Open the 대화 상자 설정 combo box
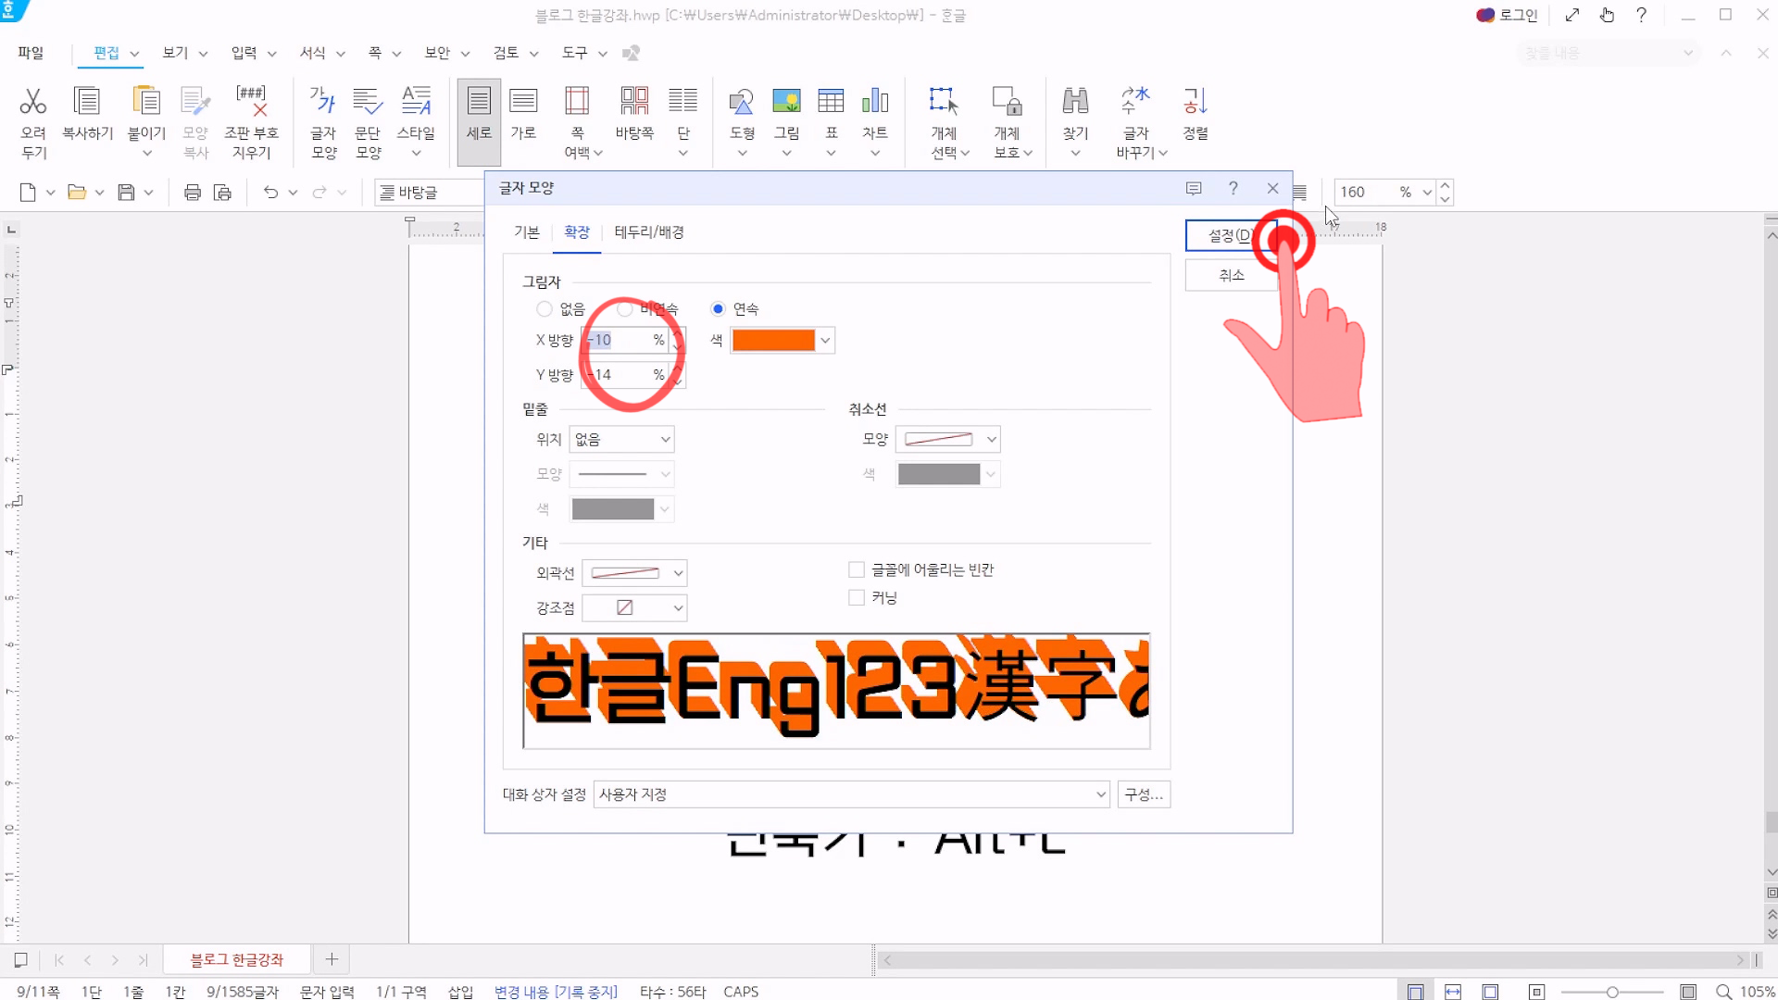 coord(851,794)
